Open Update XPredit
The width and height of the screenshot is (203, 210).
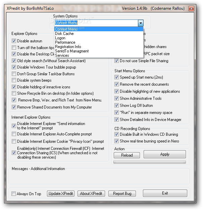[x=61, y=194]
